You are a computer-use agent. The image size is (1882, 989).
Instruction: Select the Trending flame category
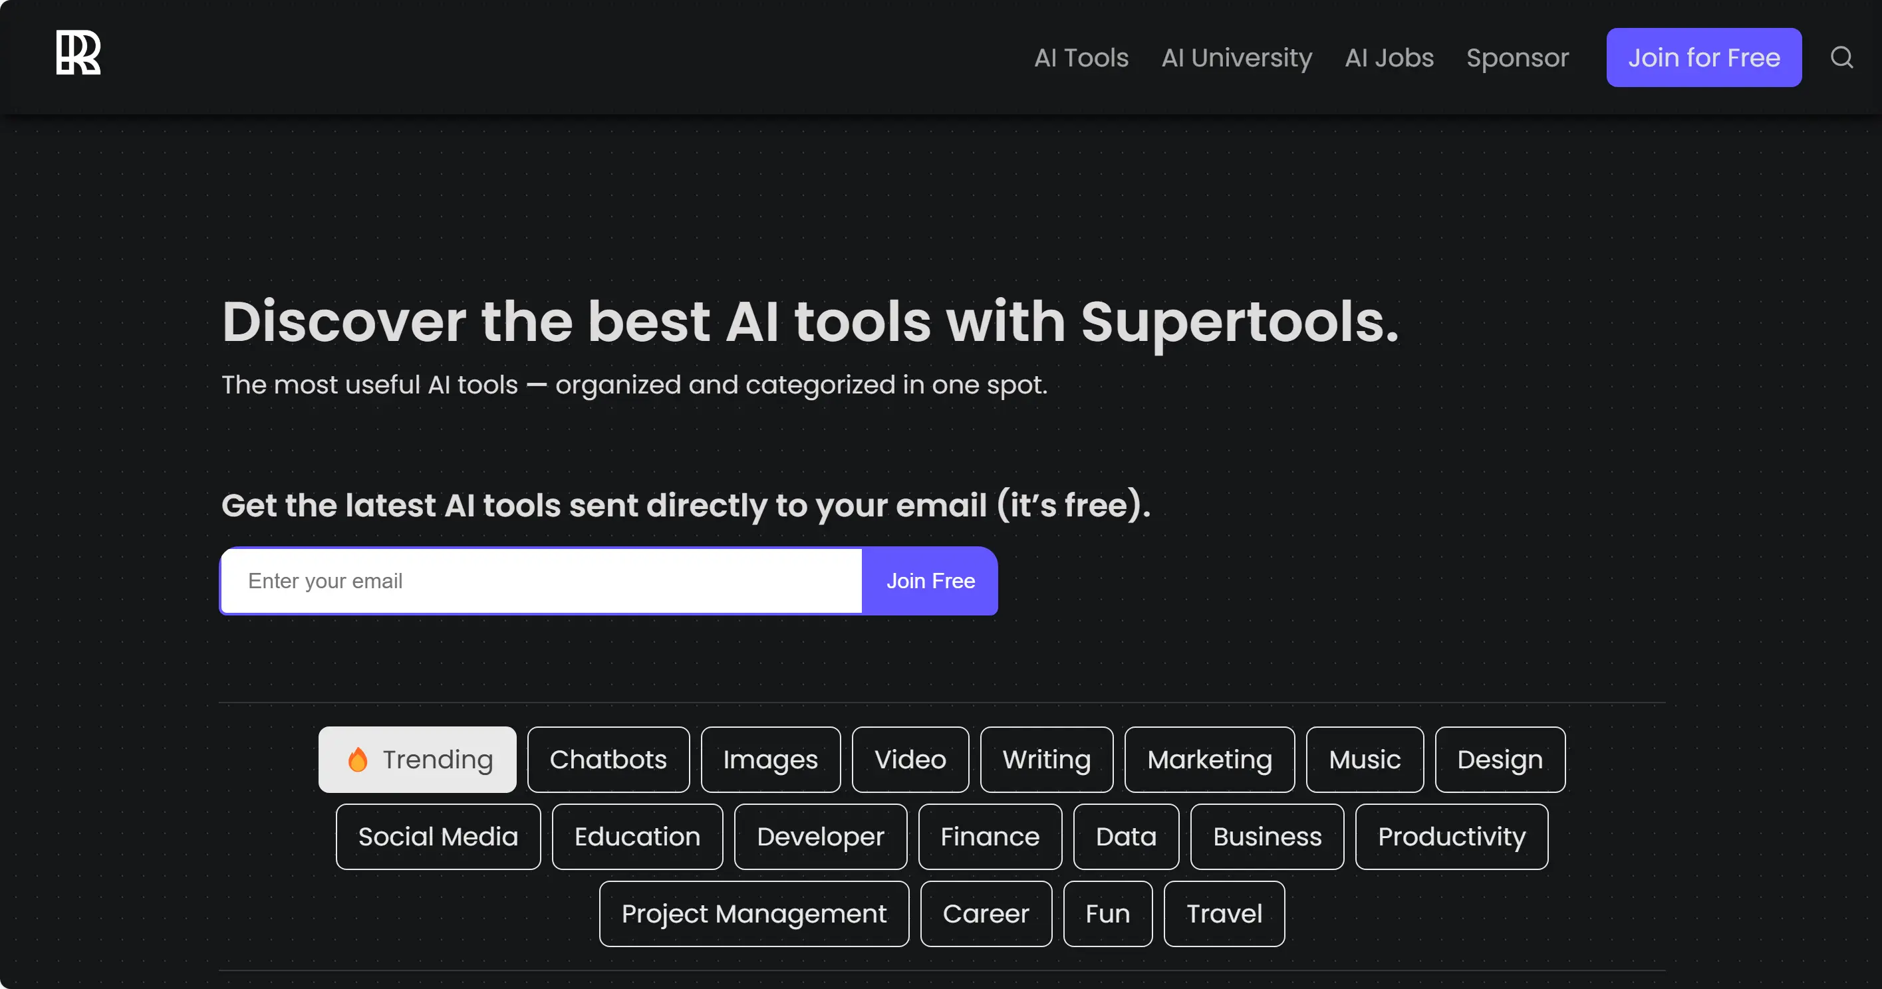coord(417,760)
